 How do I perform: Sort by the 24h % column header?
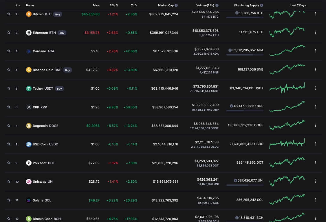[x=114, y=5]
